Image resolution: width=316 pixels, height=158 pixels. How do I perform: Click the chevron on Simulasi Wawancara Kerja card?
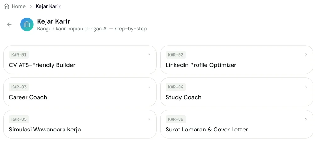(149, 119)
